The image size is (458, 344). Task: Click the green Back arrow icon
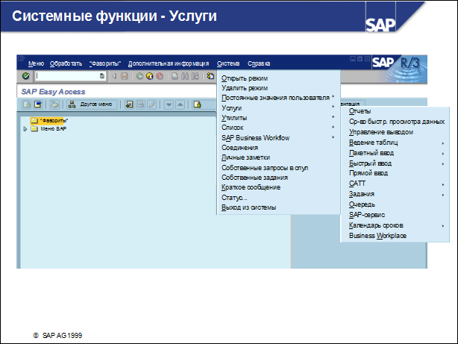pyautogui.click(x=139, y=76)
